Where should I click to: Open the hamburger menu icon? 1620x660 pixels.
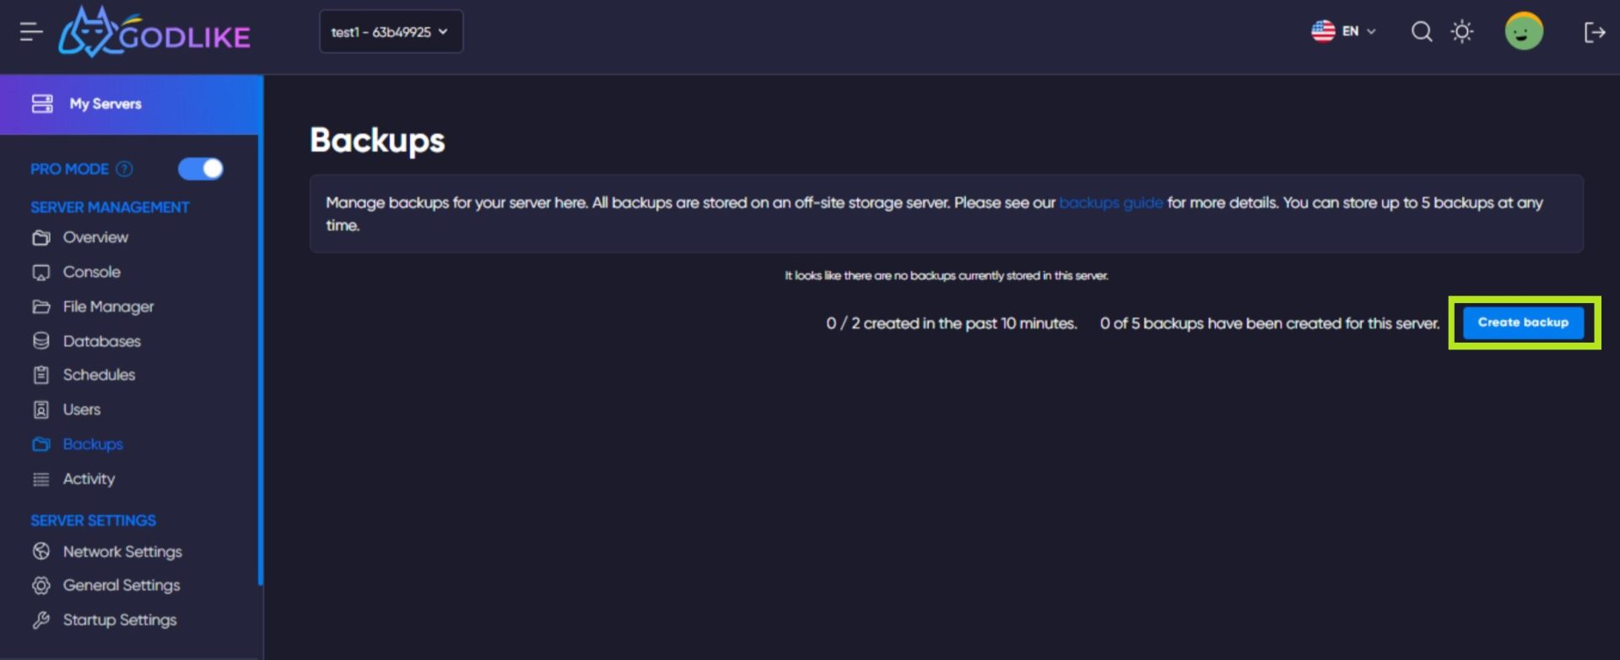(31, 32)
